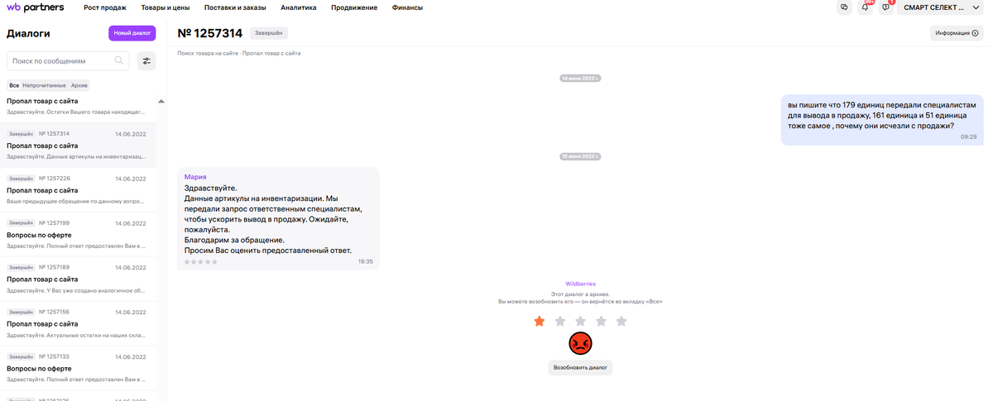Open the Поставки и заказы menu
This screenshot has height=401, width=993.
coord(235,7)
